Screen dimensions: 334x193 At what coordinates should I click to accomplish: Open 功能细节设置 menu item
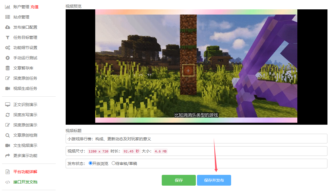click(x=25, y=48)
